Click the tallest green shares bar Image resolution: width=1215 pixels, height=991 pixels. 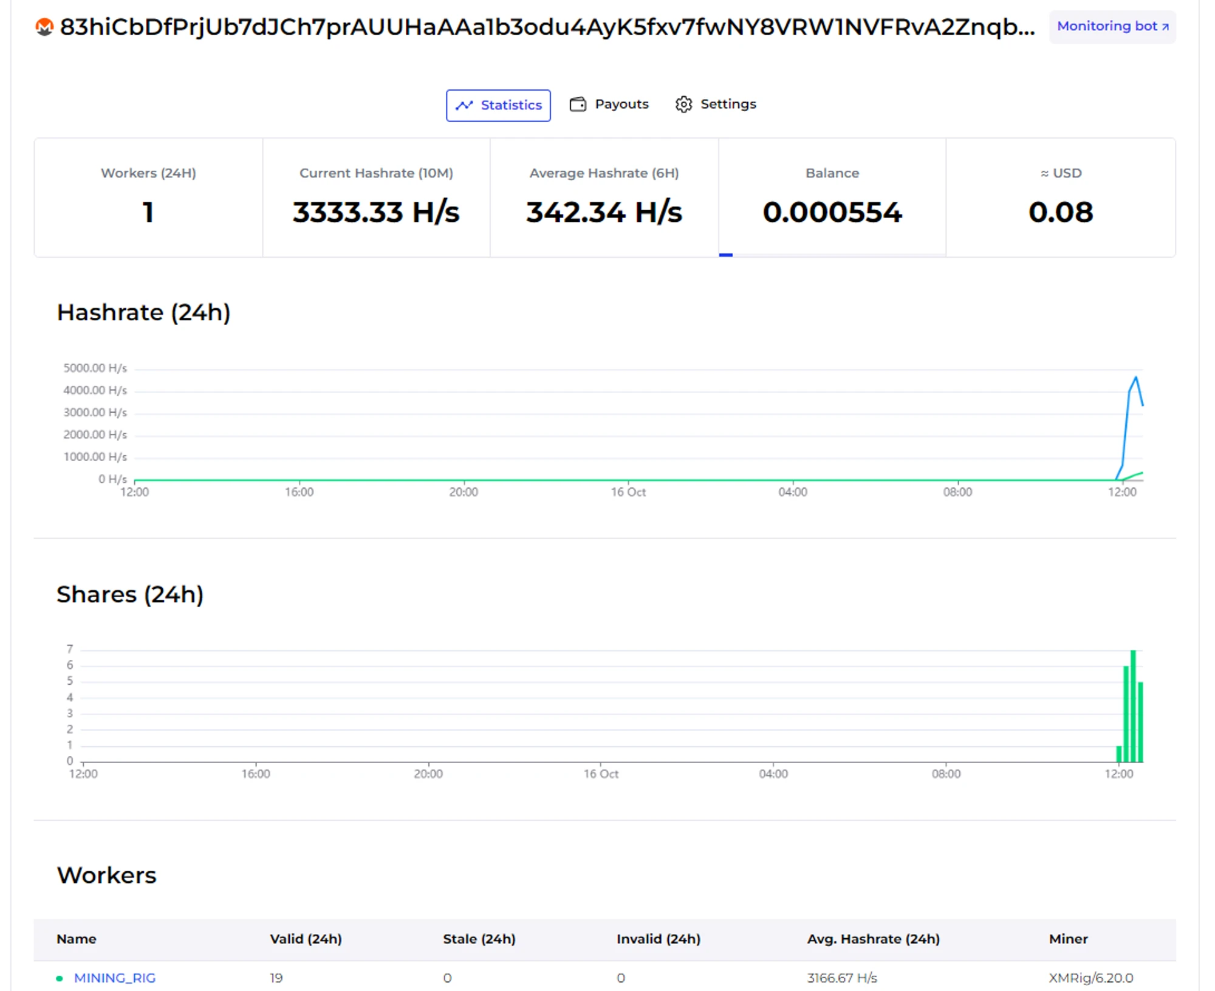click(1133, 705)
